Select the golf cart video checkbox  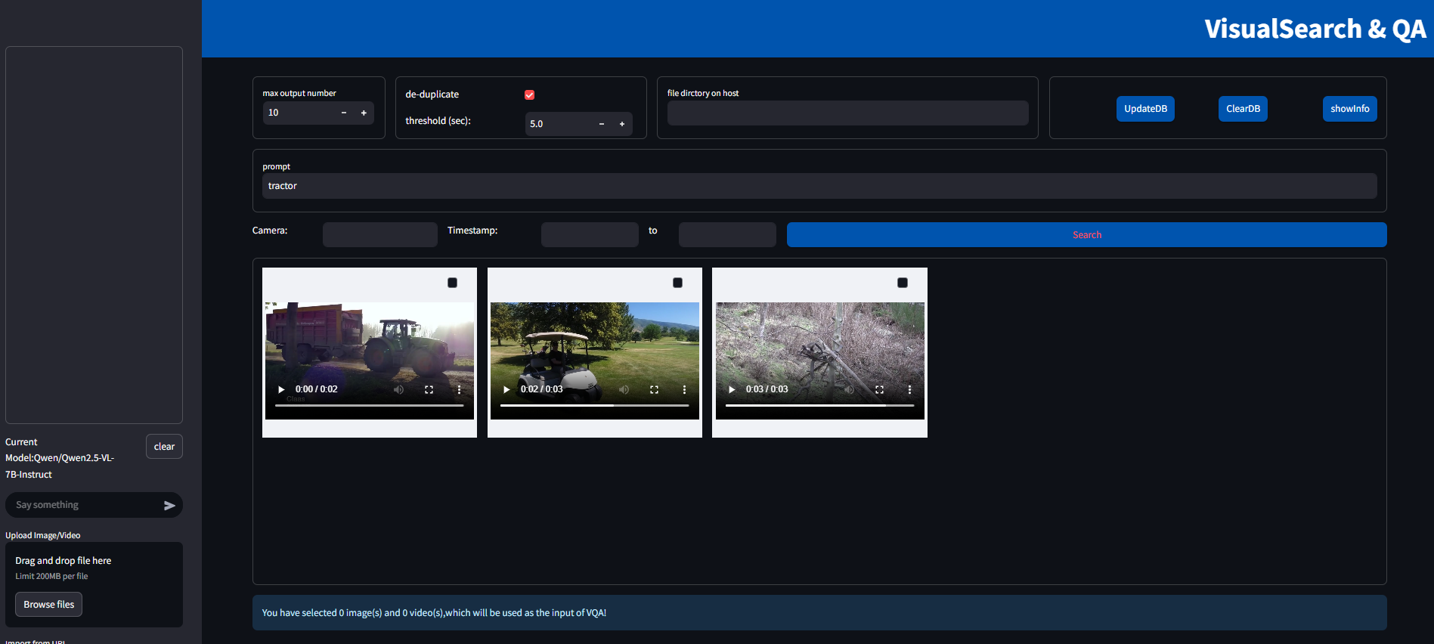677,283
